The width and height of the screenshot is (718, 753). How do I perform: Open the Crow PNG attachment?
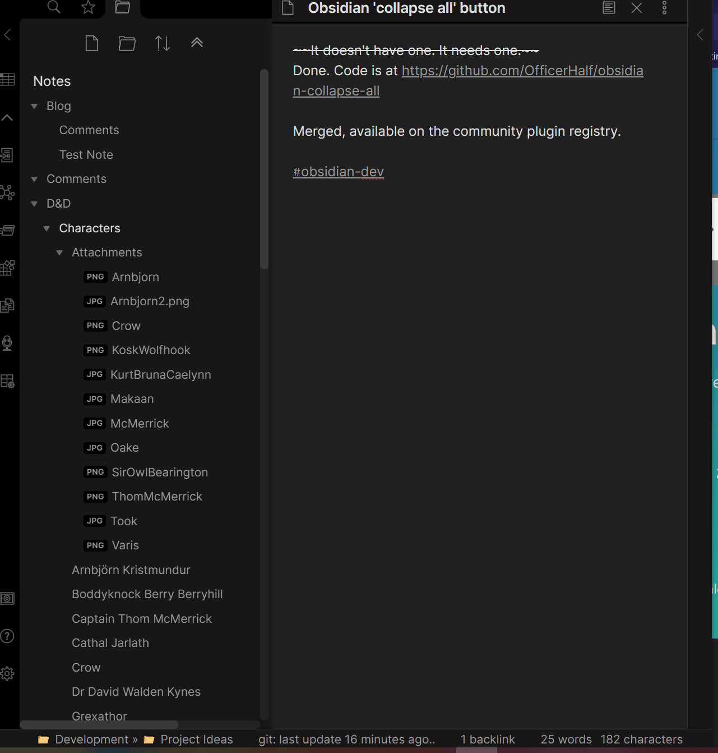coord(126,326)
